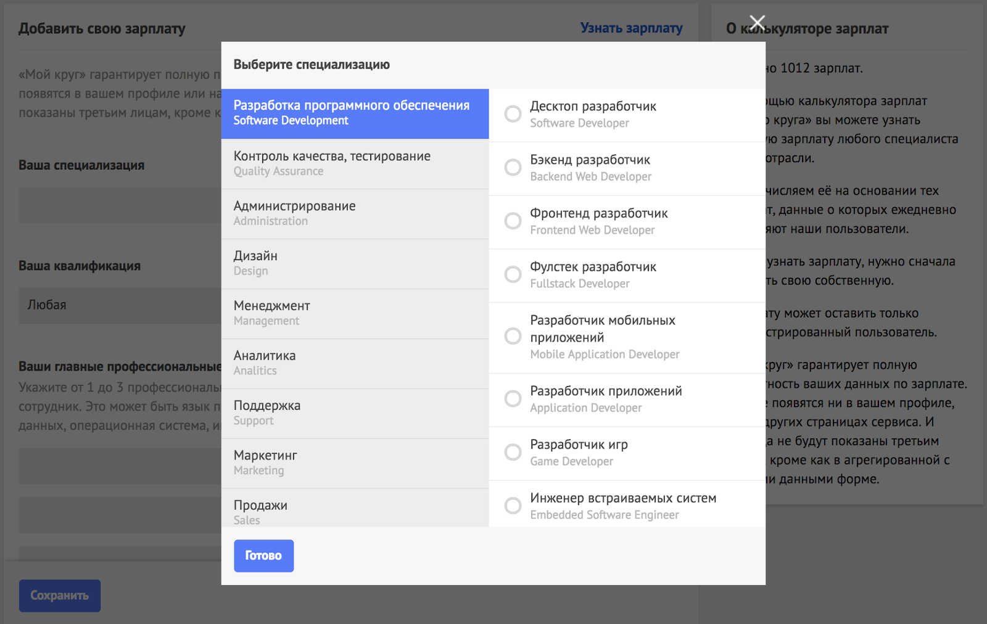Image resolution: width=987 pixels, height=624 pixels.
Task: Select the Десктоп разработчик radio button
Action: click(x=513, y=114)
